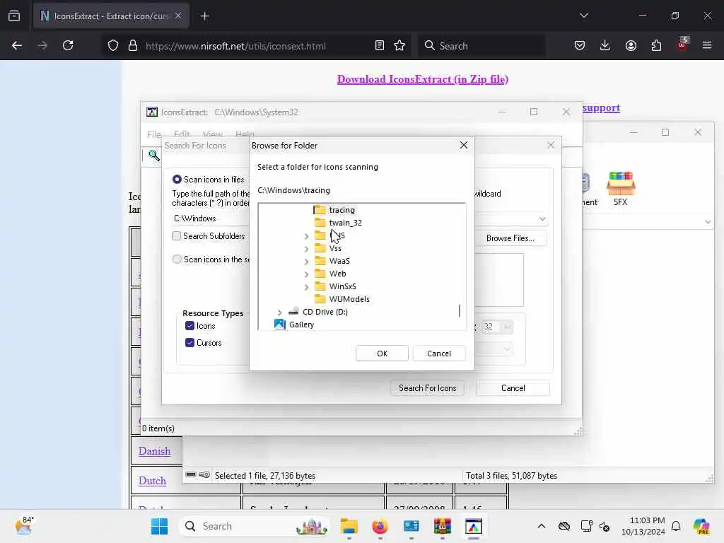Uncheck the Cursors resource type

coord(189,343)
